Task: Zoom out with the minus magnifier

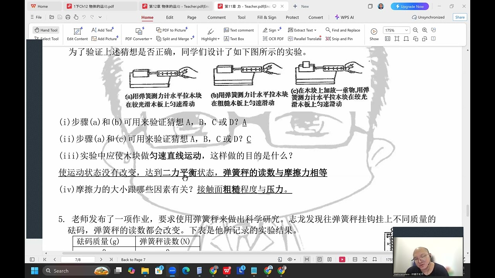Action: 415,30
